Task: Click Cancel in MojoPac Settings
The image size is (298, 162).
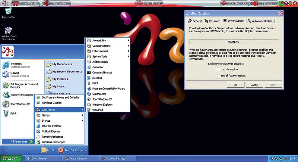Action: pyautogui.click(x=254, y=85)
